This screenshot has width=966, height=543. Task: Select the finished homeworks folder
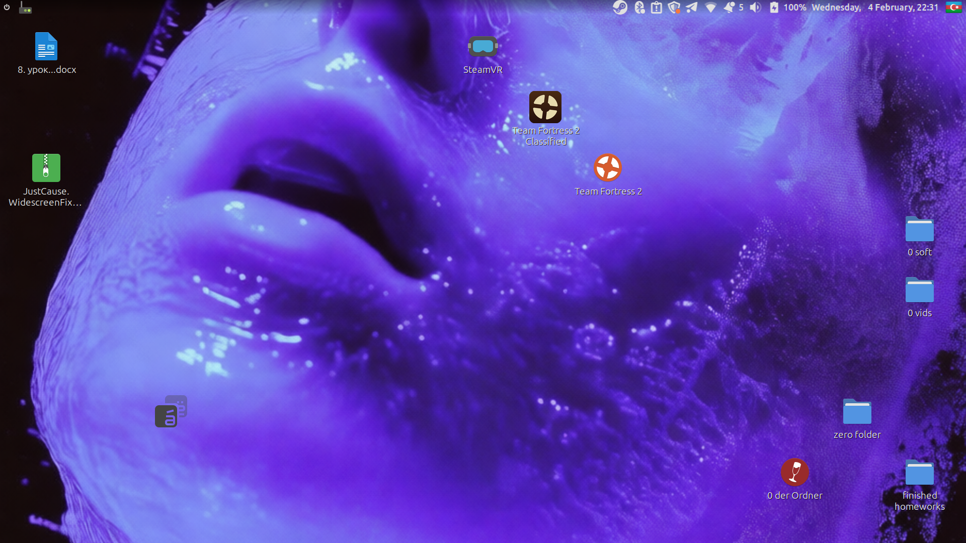[x=919, y=473]
